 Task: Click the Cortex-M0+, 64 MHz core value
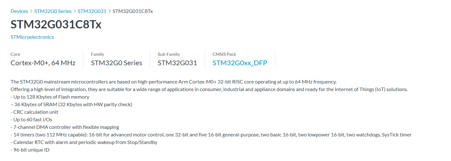point(43,63)
